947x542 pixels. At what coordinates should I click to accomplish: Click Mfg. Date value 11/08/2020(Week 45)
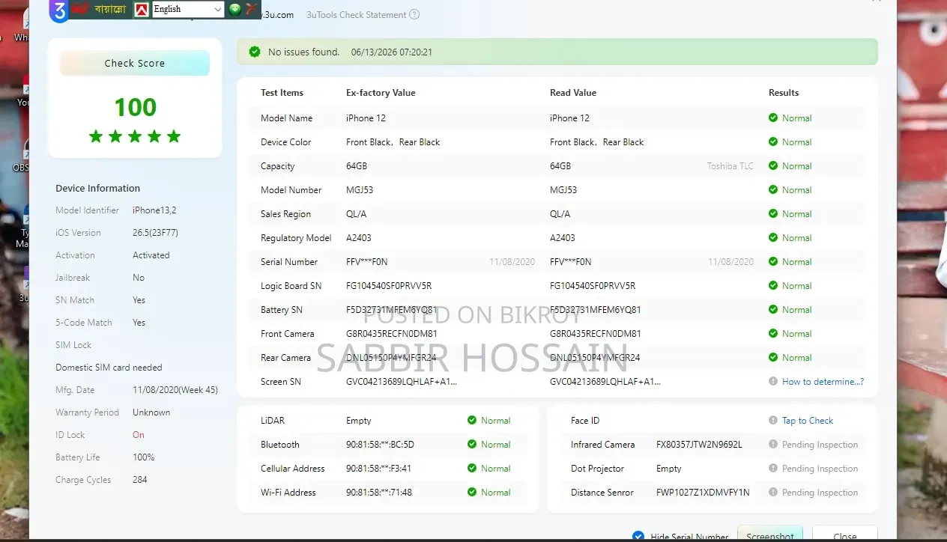click(175, 390)
